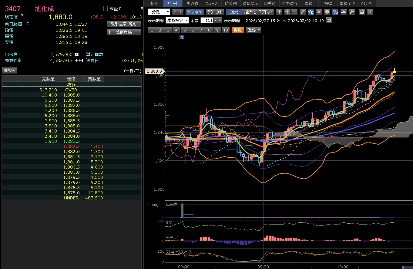Screen dimensions: 413x269
Task: Open the chart info icon
Action: (x=327, y=12)
